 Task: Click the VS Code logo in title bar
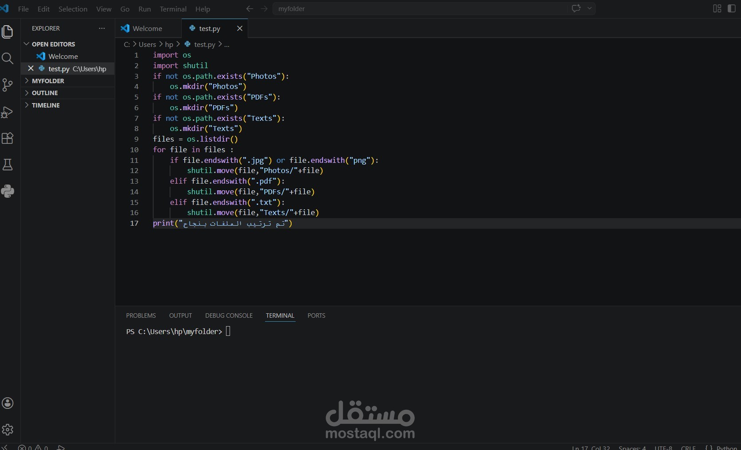[5, 8]
